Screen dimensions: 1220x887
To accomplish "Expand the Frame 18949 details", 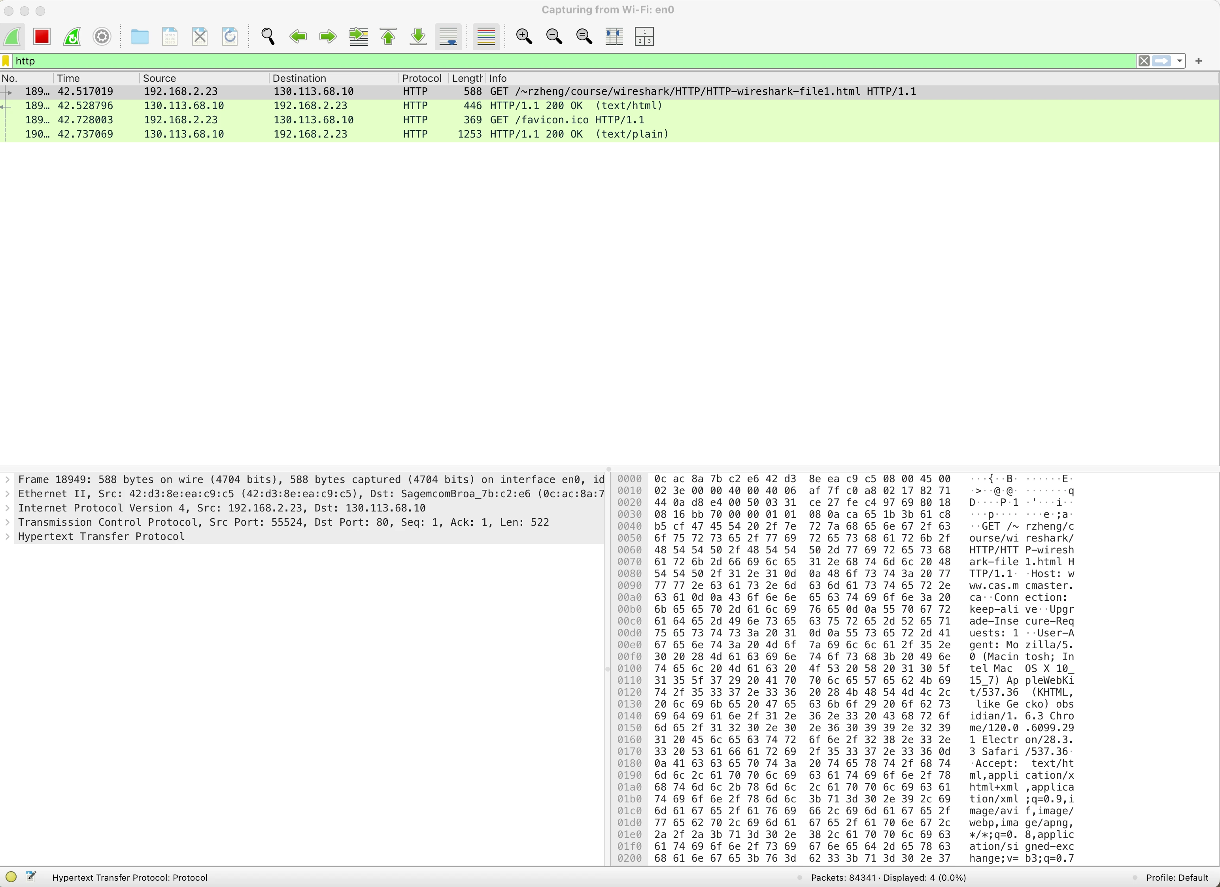I will (x=8, y=479).
